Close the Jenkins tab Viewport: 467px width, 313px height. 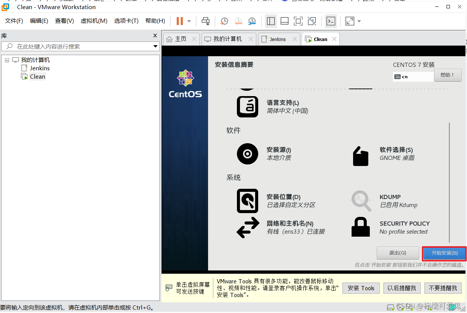coord(294,39)
